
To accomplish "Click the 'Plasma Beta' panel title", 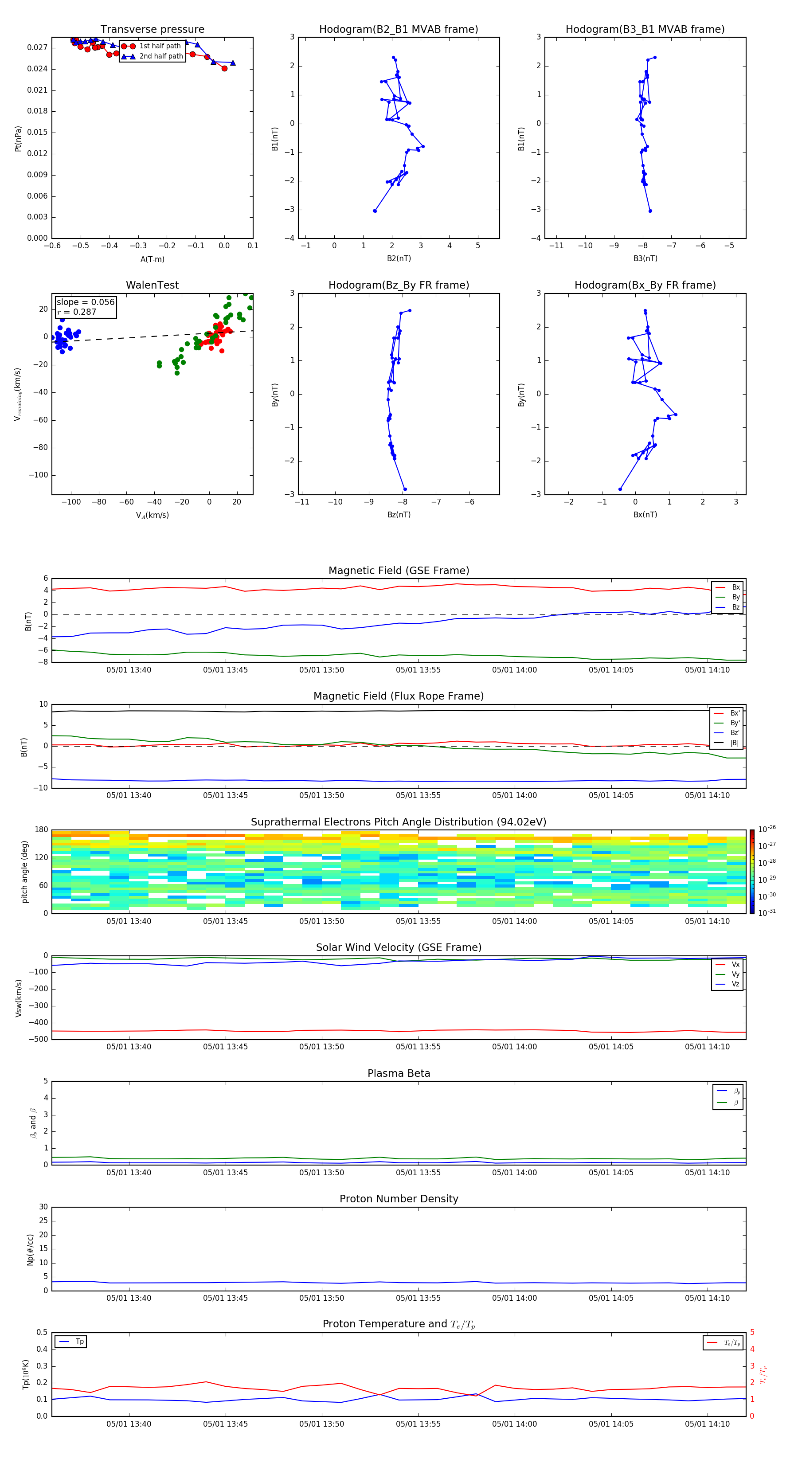I will click(399, 1073).
